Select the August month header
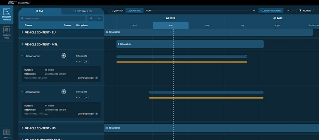319x140 pixels. click(x=278, y=25)
